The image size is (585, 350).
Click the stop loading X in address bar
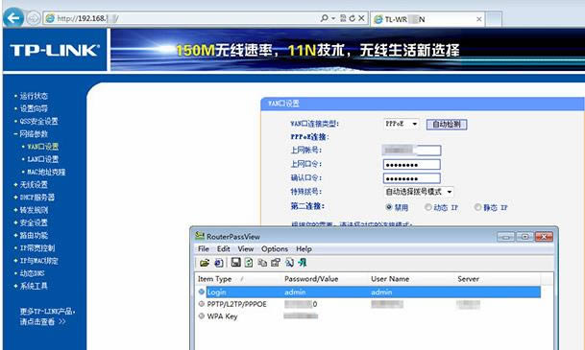[361, 18]
